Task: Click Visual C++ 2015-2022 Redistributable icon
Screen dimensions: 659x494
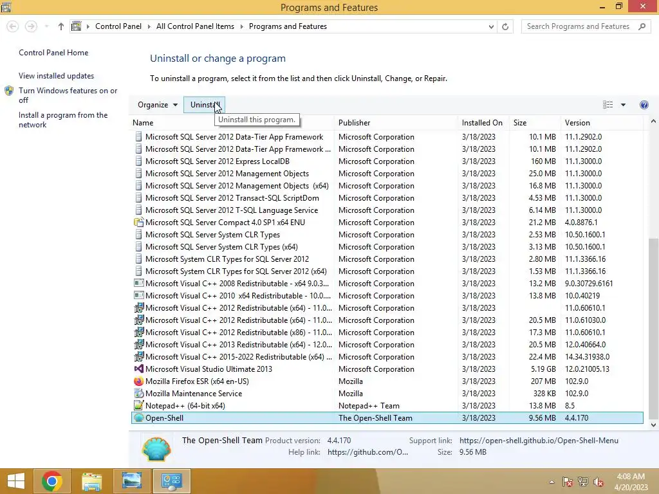Action: pyautogui.click(x=138, y=356)
